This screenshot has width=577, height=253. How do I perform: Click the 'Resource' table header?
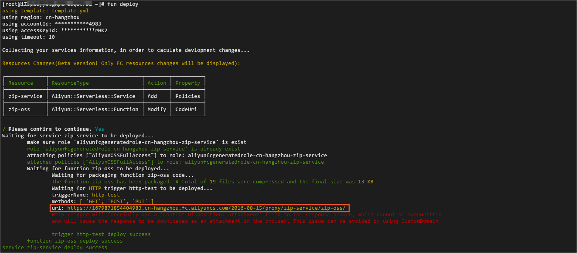[21, 83]
